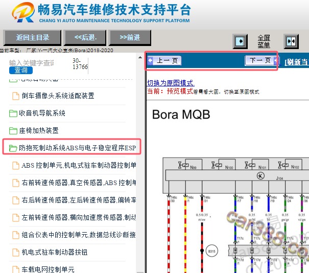The width and height of the screenshot is (309, 273).
Task: Click document icon beside 右前转速传感器
Action: (x=16, y=183)
